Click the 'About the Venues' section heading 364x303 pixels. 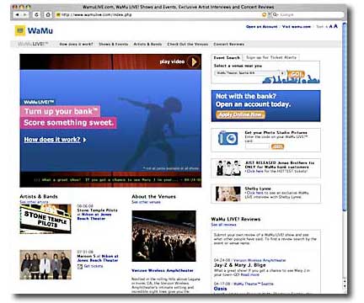[x=153, y=196]
